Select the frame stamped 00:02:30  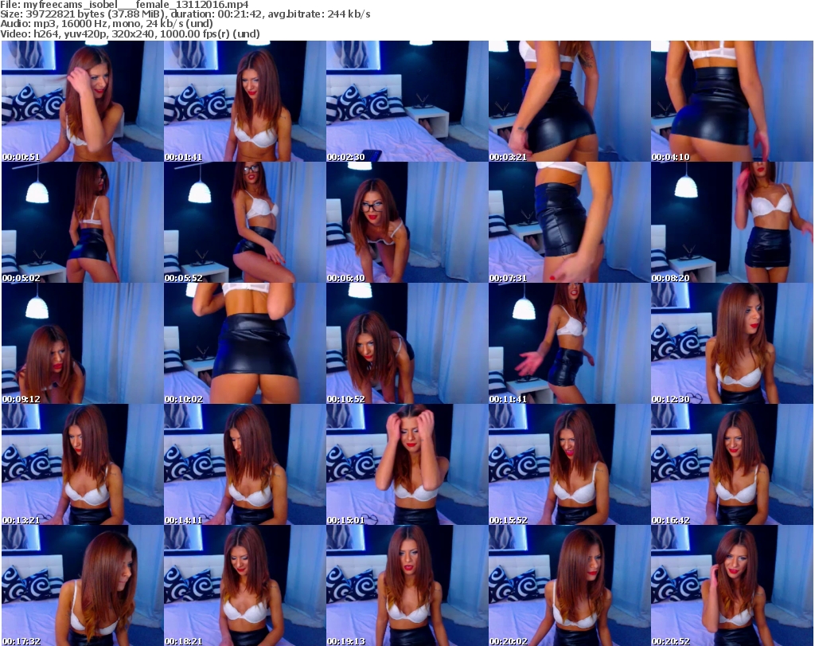407,101
